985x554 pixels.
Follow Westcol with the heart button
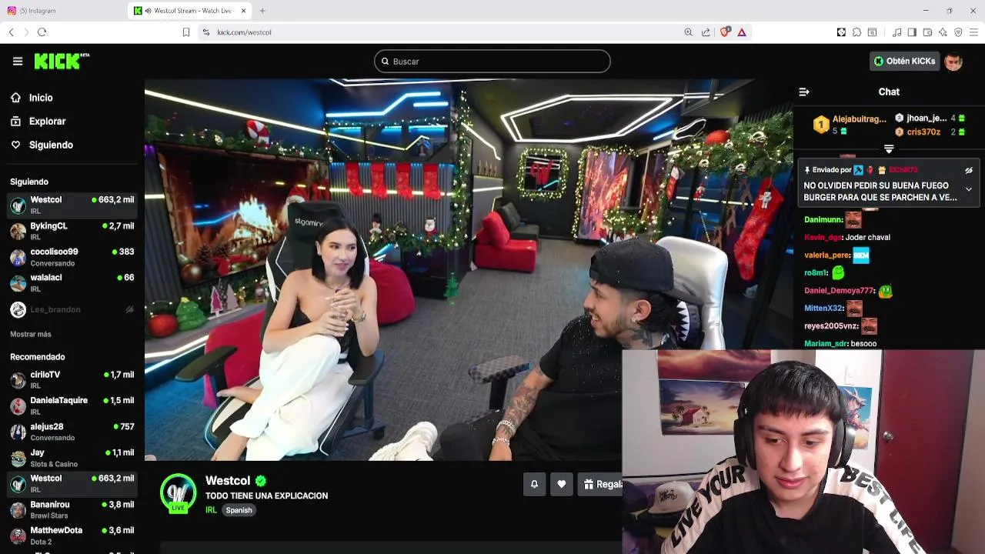pyautogui.click(x=562, y=484)
